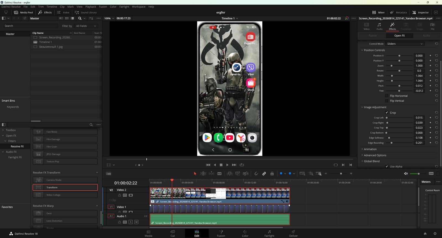The image size is (442, 238).
Task: Enable the Flip Vertical checkbox
Action: (x=387, y=101)
